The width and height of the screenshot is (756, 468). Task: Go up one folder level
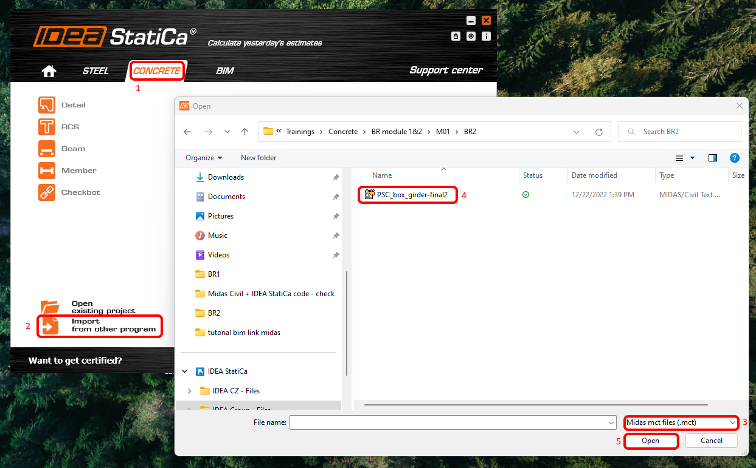click(244, 132)
